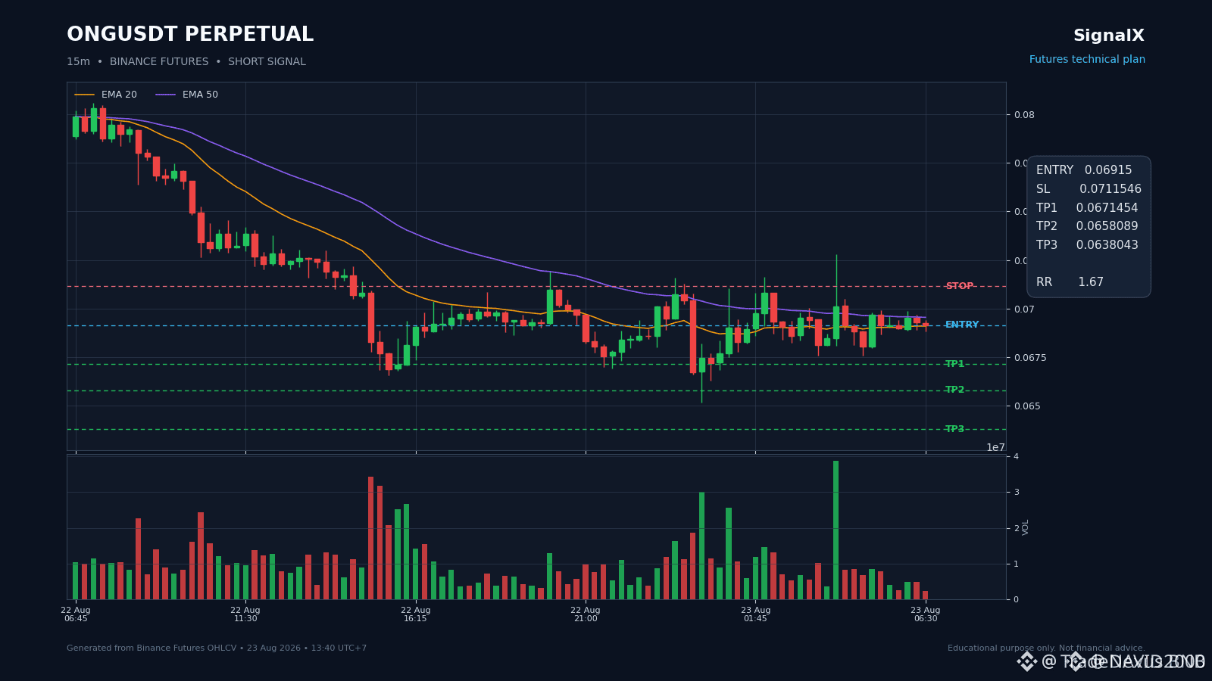Click the 22 Aug 11:30 time axis label
Viewport: 1212px width, 681px height.
pyautogui.click(x=245, y=614)
